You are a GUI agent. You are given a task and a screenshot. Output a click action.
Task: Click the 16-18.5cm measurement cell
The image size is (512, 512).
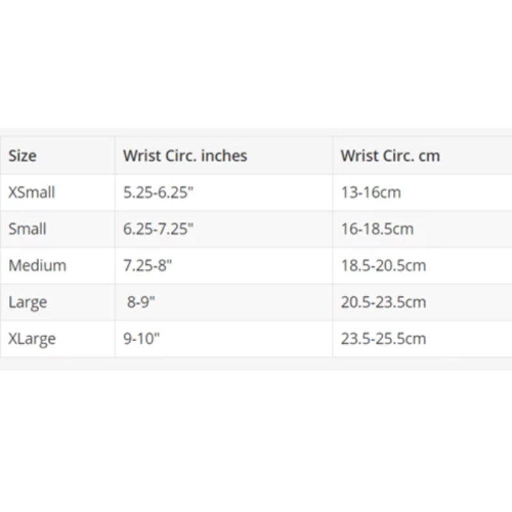(x=377, y=228)
